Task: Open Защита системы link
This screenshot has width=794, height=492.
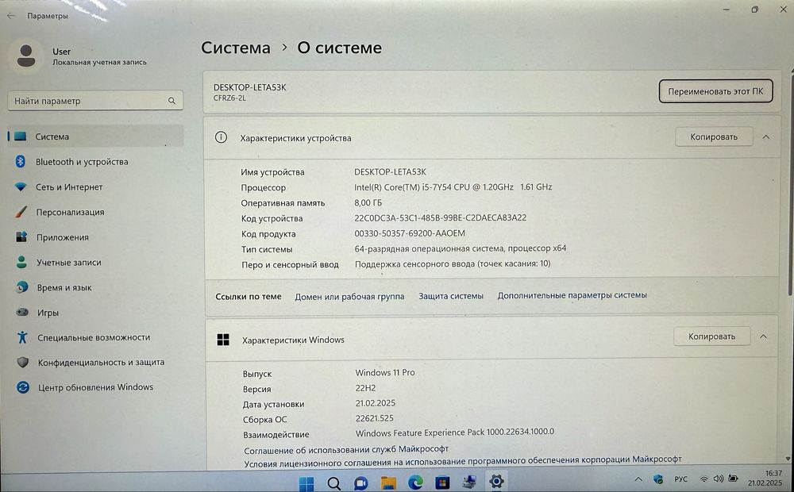Action: (451, 296)
